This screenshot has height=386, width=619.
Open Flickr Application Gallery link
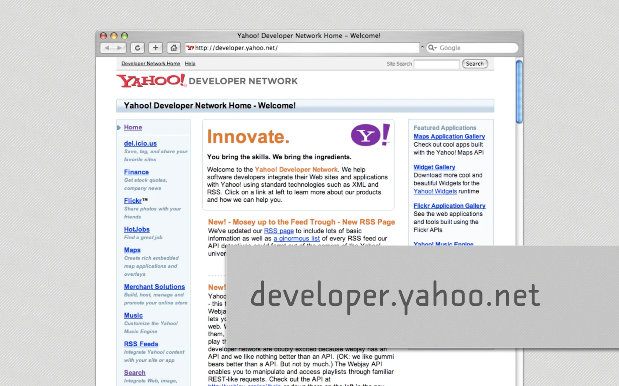click(450, 206)
